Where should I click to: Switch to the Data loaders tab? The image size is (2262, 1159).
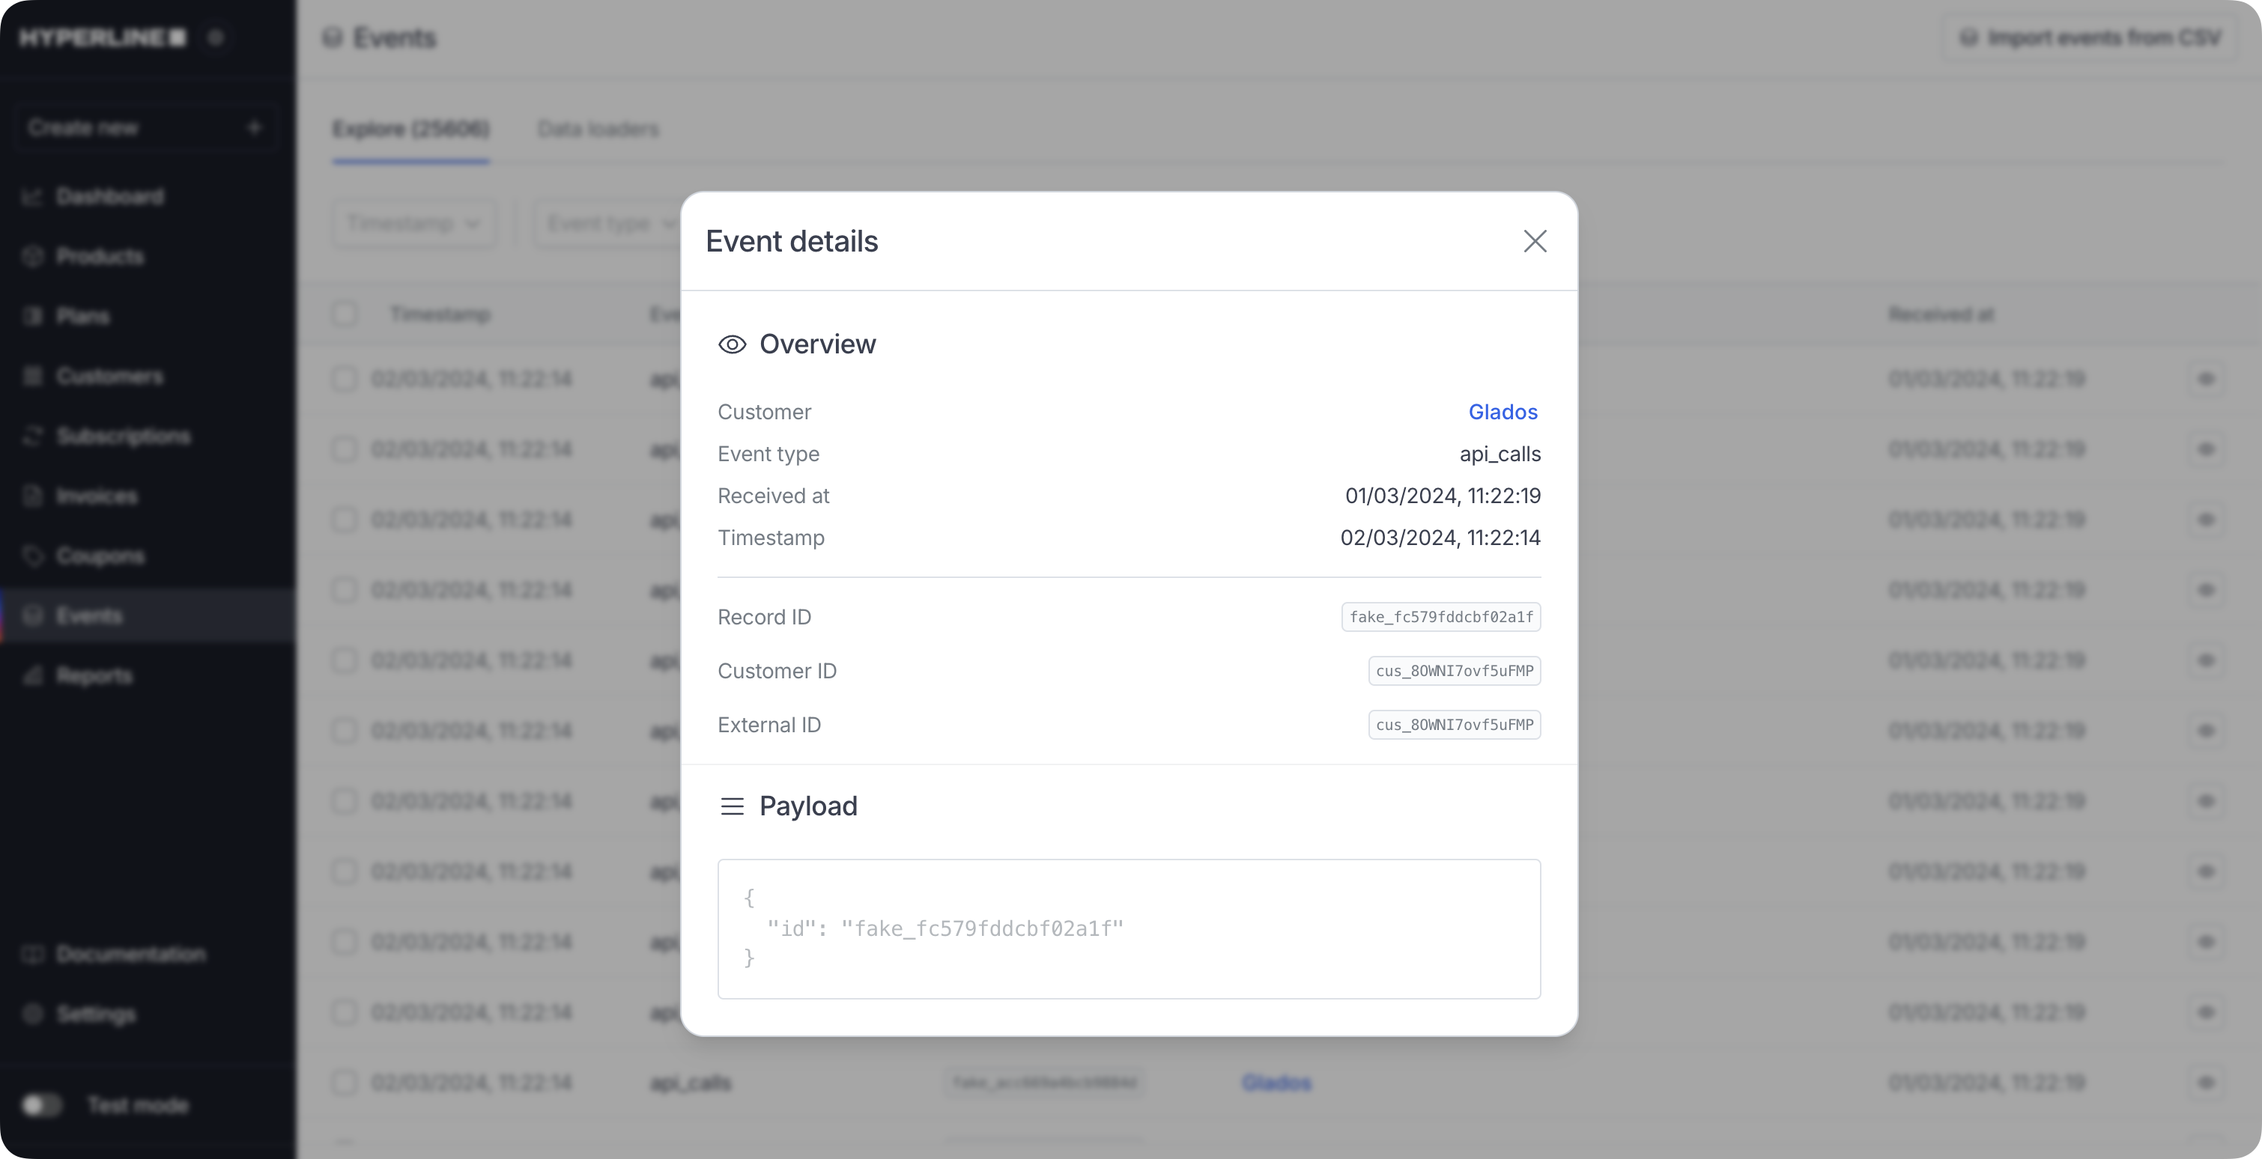598,129
